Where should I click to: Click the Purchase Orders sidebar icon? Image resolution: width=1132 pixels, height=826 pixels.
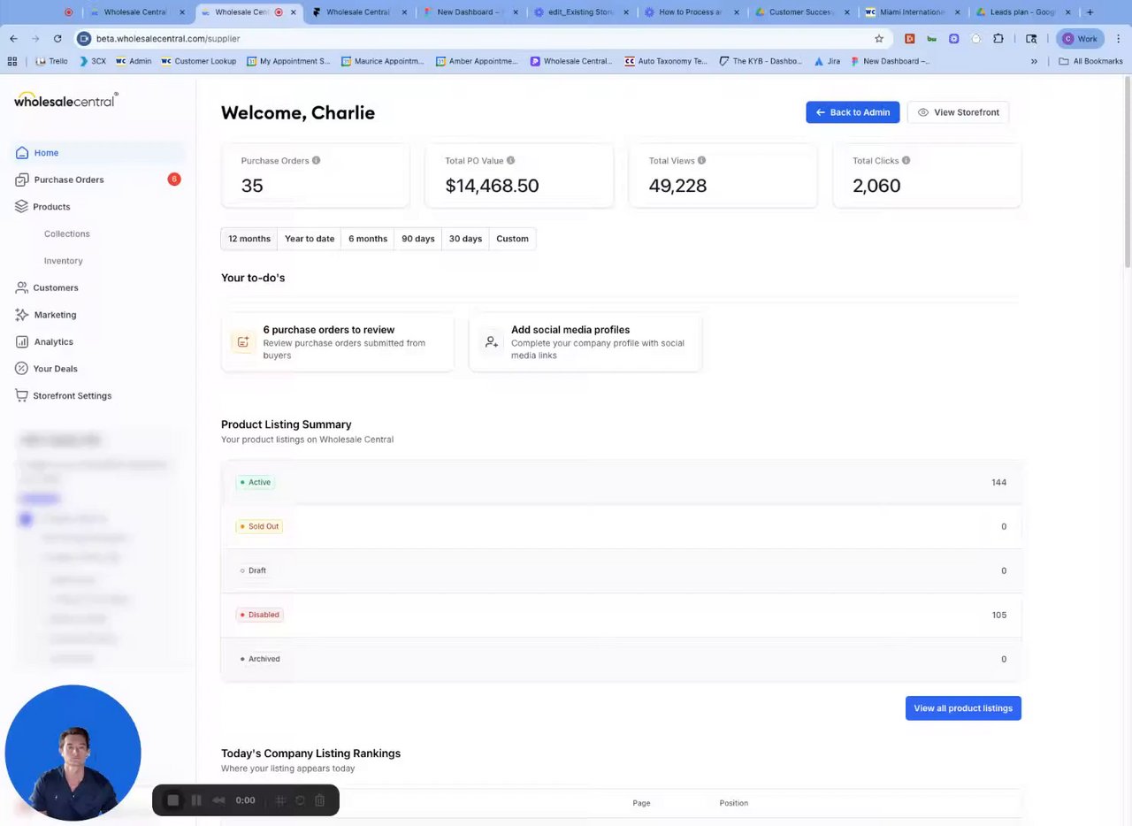[22, 180]
